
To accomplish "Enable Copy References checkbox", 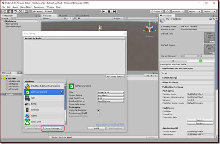I will (98, 104).
